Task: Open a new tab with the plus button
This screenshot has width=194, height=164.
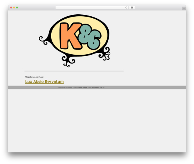Action: pyautogui.click(x=184, y=9)
